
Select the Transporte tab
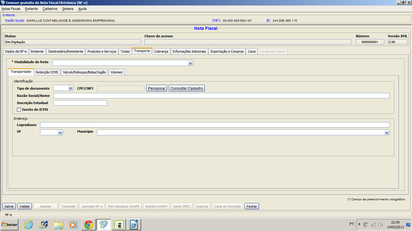(142, 51)
